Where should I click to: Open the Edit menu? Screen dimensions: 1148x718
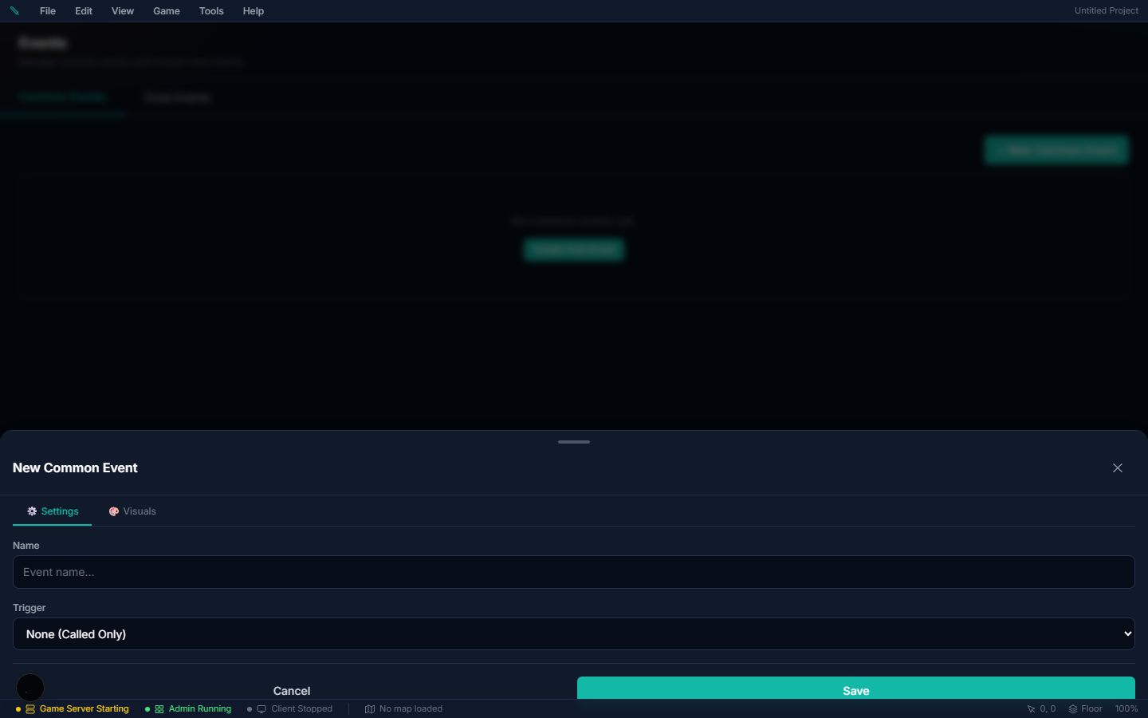pos(84,11)
